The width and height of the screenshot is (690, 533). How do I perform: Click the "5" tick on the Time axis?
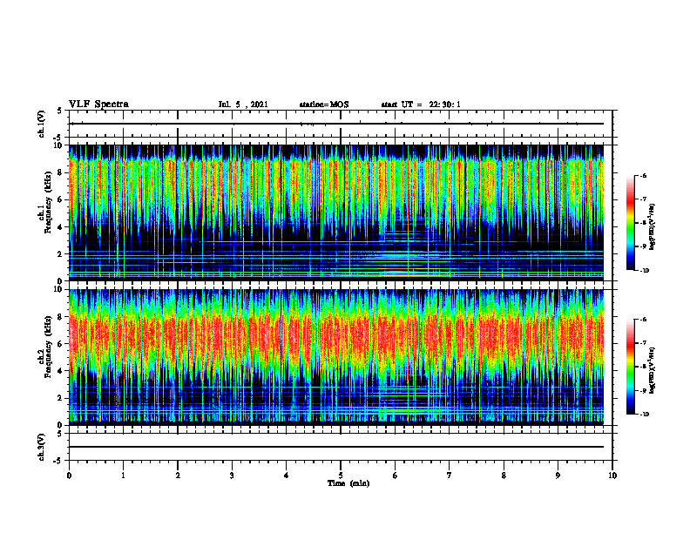click(x=341, y=476)
